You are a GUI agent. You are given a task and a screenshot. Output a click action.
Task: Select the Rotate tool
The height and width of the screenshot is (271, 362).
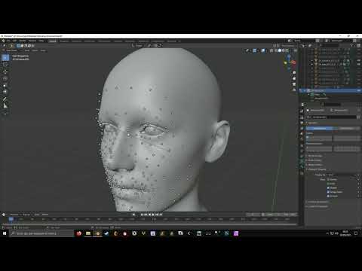click(5, 79)
